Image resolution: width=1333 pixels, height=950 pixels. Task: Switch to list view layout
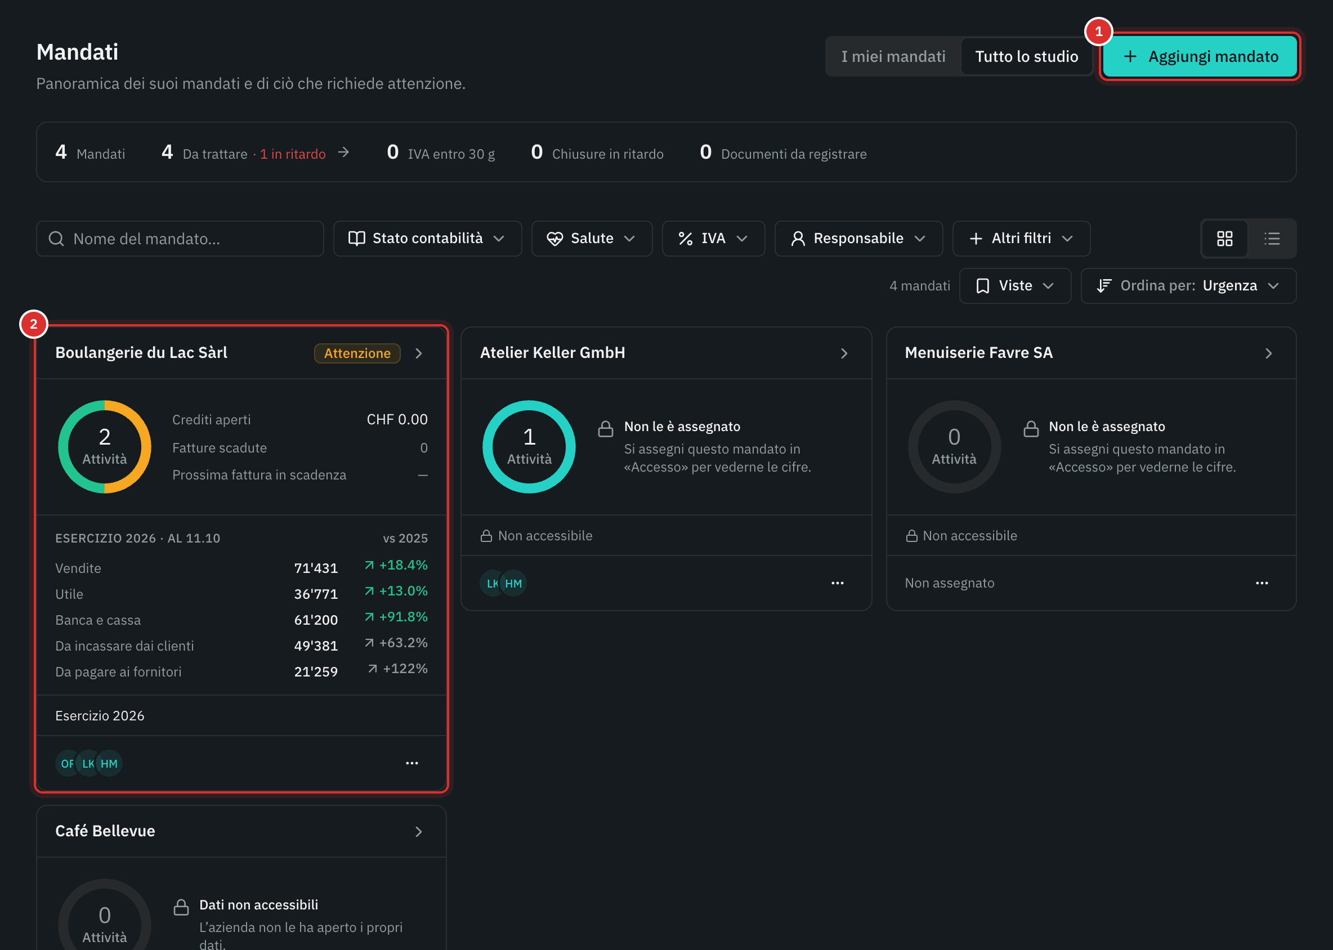tap(1272, 239)
